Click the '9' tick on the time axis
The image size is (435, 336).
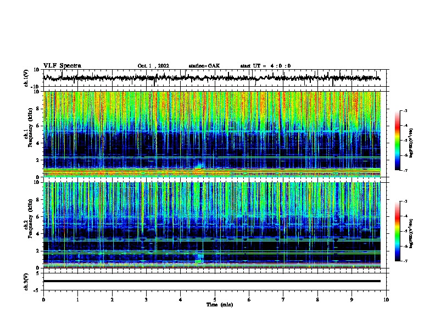pos(352,300)
